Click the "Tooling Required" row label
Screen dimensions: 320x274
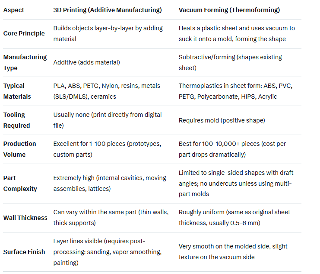click(16, 120)
